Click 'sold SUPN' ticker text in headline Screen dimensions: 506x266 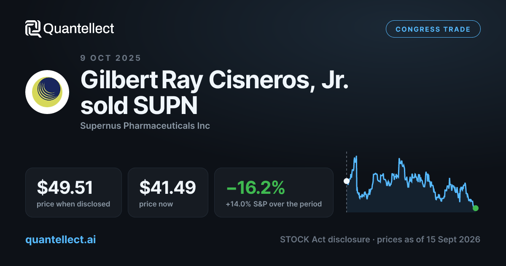139,106
